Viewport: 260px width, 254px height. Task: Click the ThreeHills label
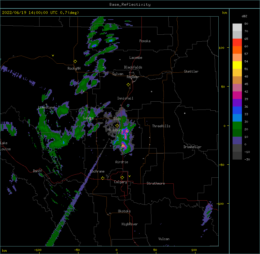(161, 126)
